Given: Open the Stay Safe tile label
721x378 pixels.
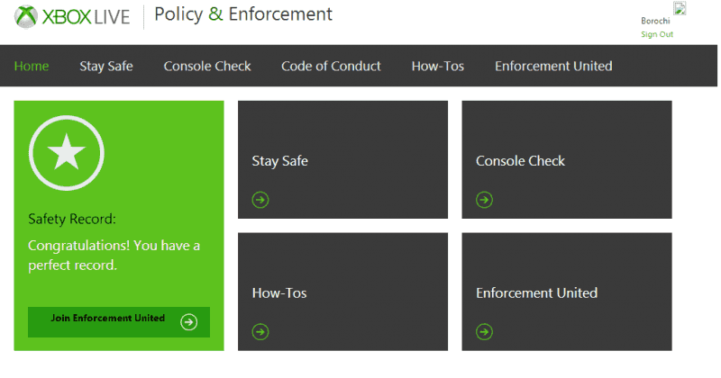Looking at the screenshot, I should [x=280, y=161].
